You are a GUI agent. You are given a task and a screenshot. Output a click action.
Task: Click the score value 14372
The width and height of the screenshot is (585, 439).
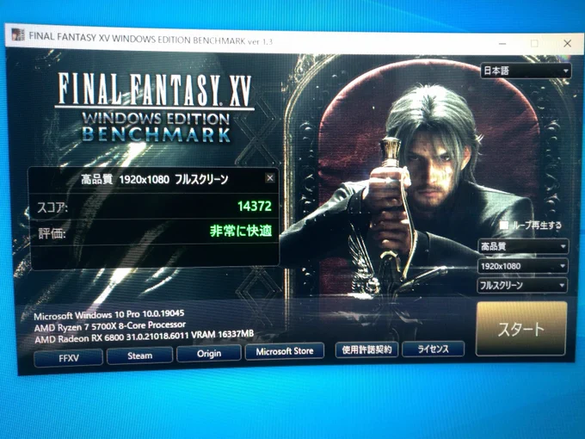[x=255, y=206]
